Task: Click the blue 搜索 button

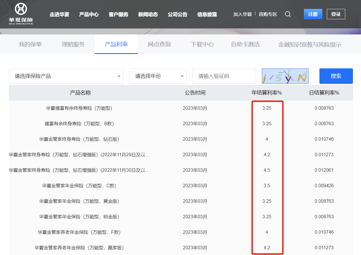Action: [336, 76]
